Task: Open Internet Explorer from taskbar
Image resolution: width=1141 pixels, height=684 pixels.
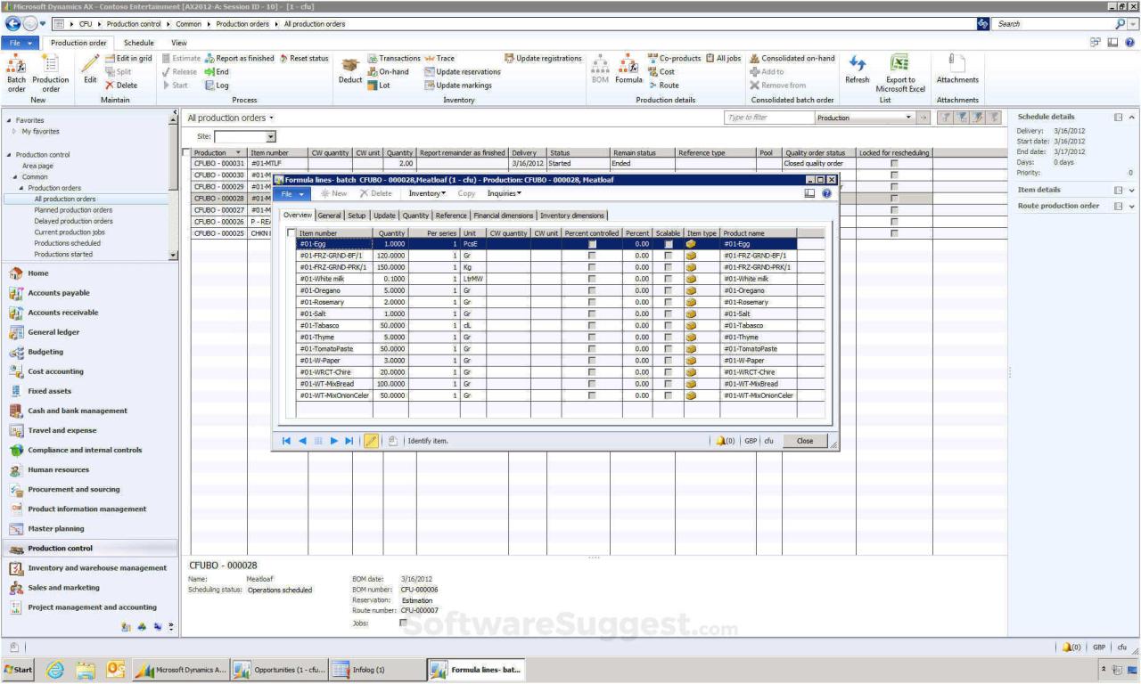Action: pyautogui.click(x=53, y=670)
